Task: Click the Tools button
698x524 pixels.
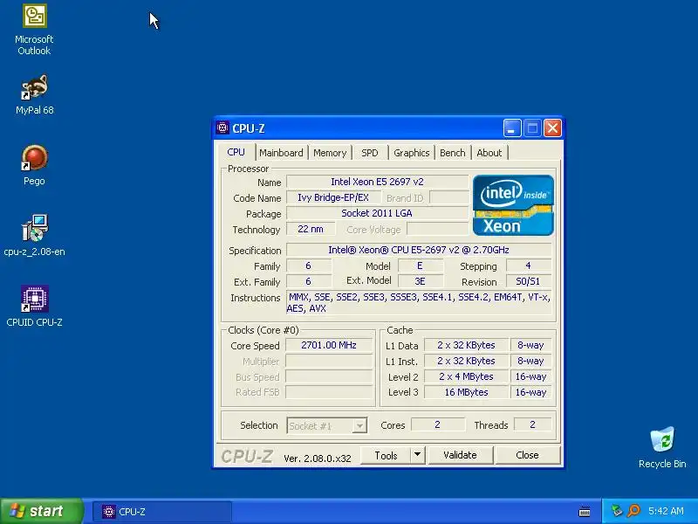Action: click(x=386, y=455)
